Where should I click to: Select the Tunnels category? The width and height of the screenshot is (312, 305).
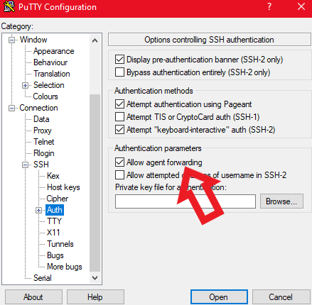pos(60,244)
